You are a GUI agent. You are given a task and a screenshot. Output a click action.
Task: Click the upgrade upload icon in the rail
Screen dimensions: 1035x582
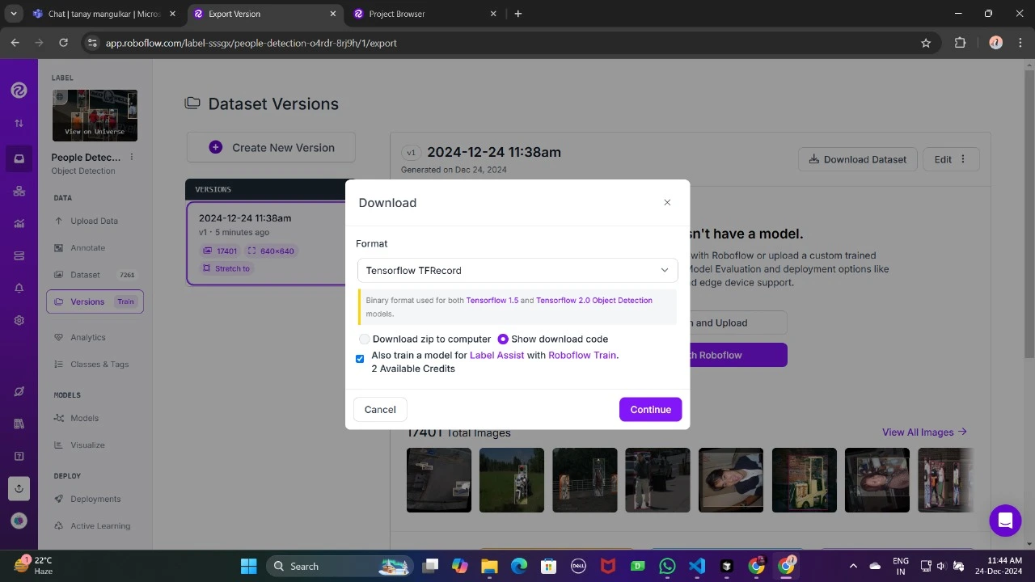(19, 488)
